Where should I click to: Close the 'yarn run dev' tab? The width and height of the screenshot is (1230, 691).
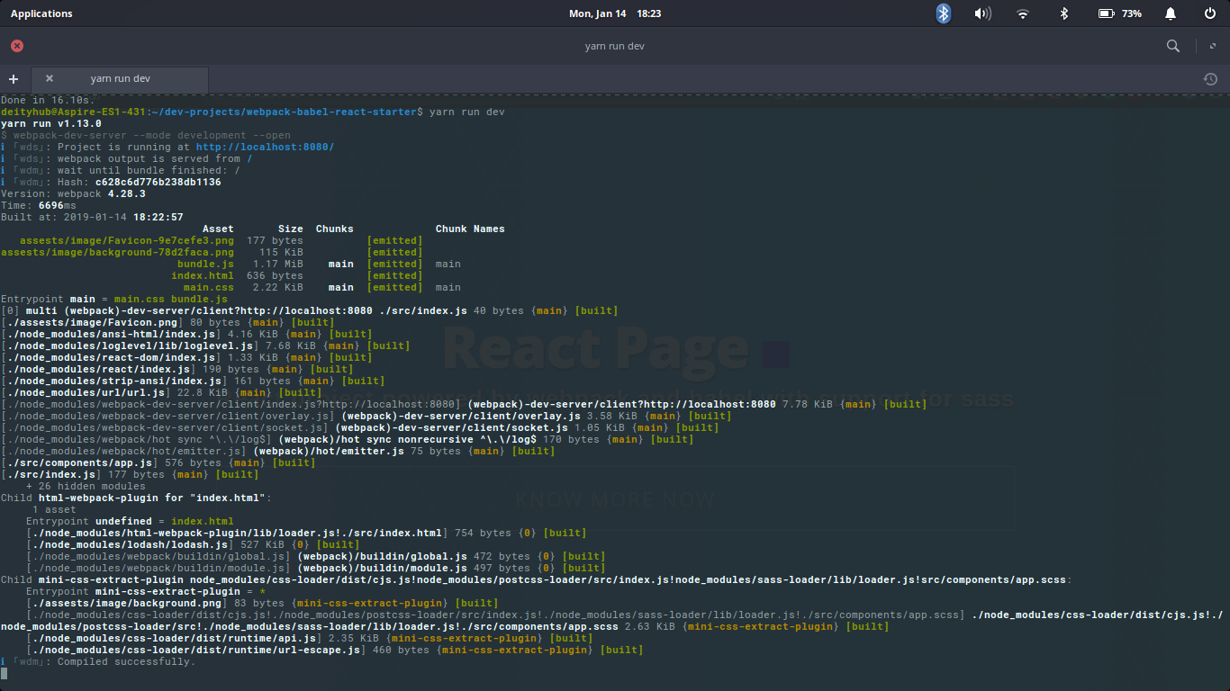50,78
